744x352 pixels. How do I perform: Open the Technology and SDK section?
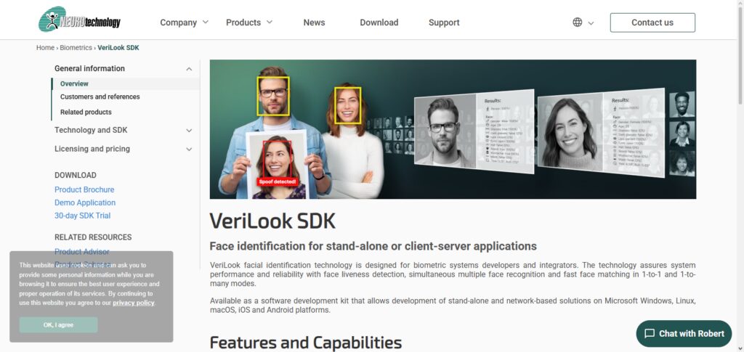91,130
